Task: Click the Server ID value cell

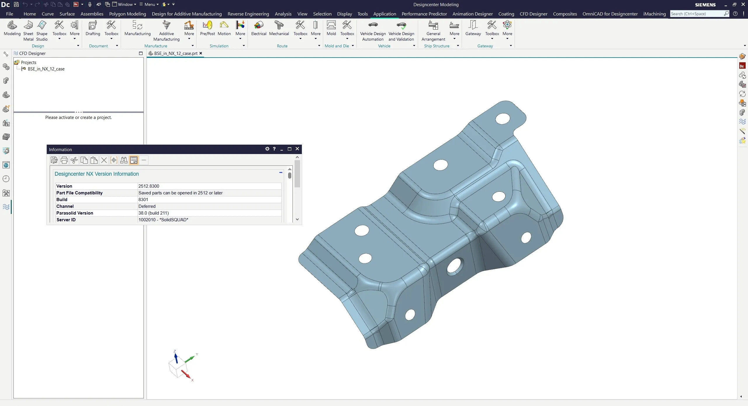Action: 209,220
